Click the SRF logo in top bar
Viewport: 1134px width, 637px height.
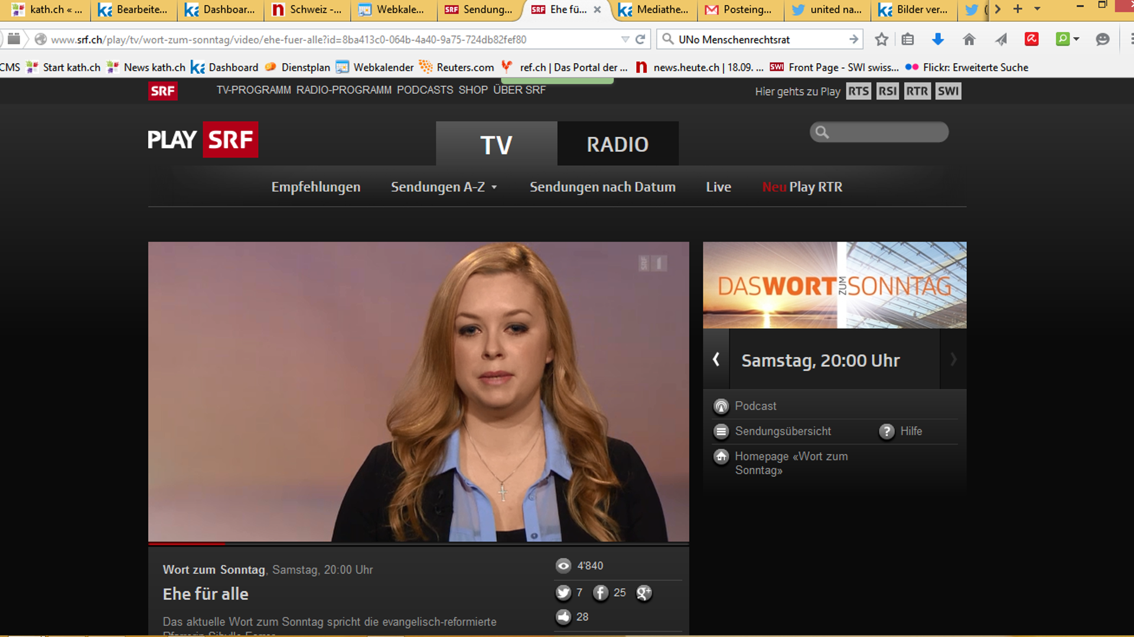[x=162, y=91]
